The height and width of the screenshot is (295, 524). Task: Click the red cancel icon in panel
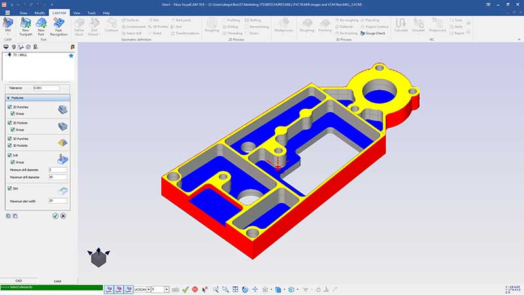(x=64, y=216)
